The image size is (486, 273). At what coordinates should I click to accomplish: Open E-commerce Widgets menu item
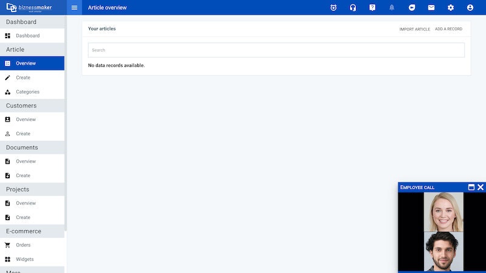point(32,259)
